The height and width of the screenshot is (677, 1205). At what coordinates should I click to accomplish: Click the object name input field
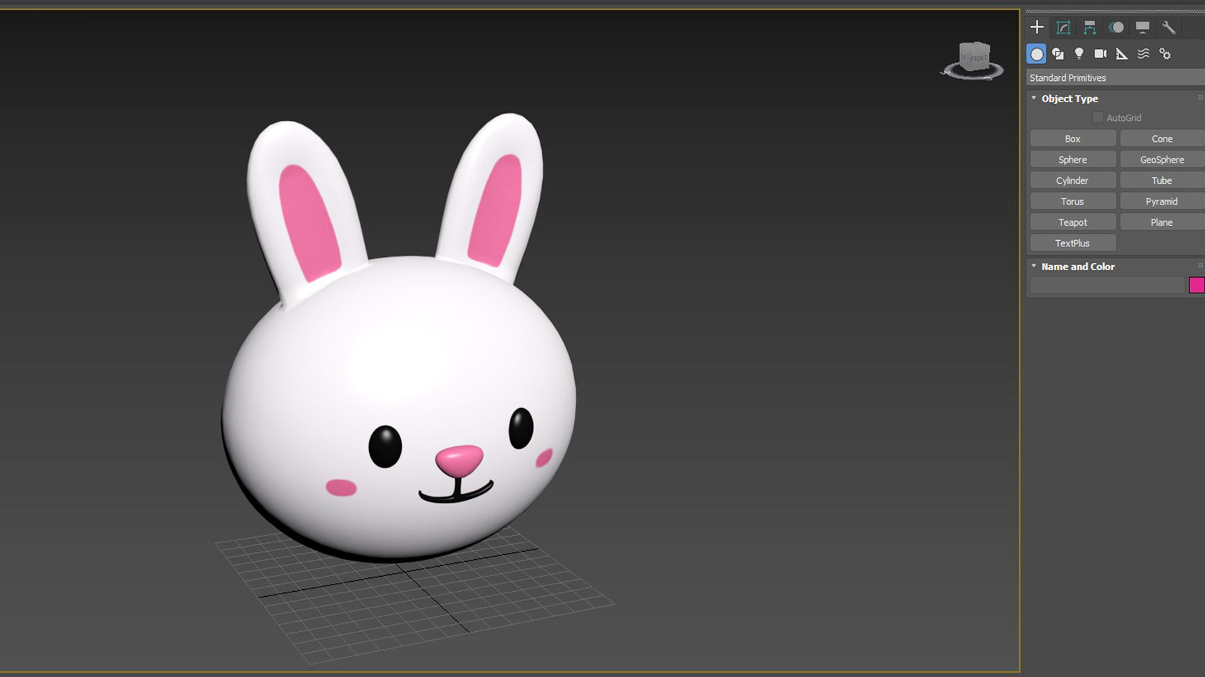pos(1107,285)
